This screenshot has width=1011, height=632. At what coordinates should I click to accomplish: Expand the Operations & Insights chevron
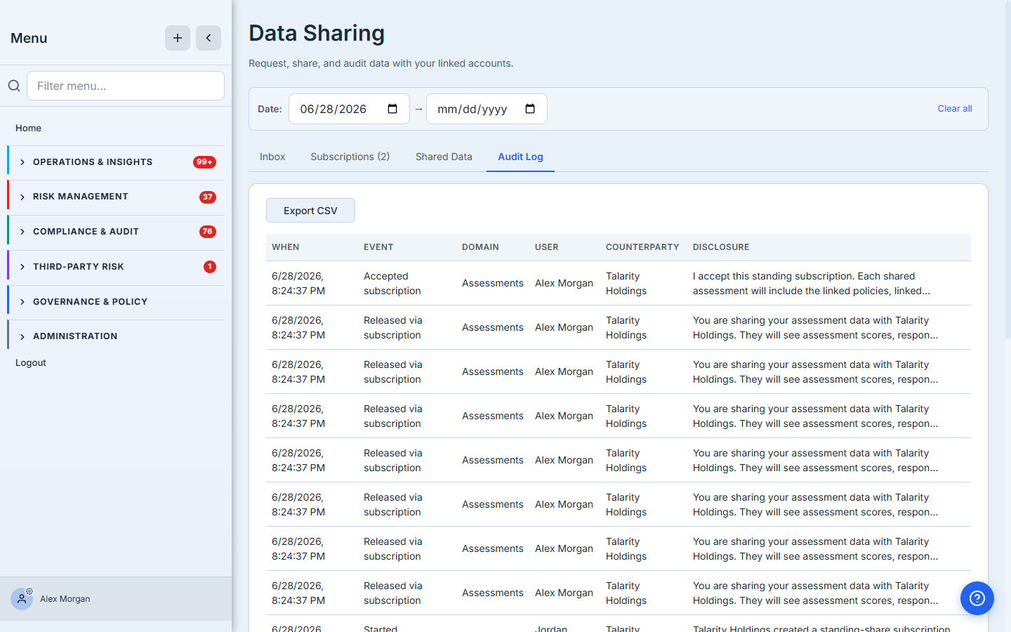pos(22,162)
